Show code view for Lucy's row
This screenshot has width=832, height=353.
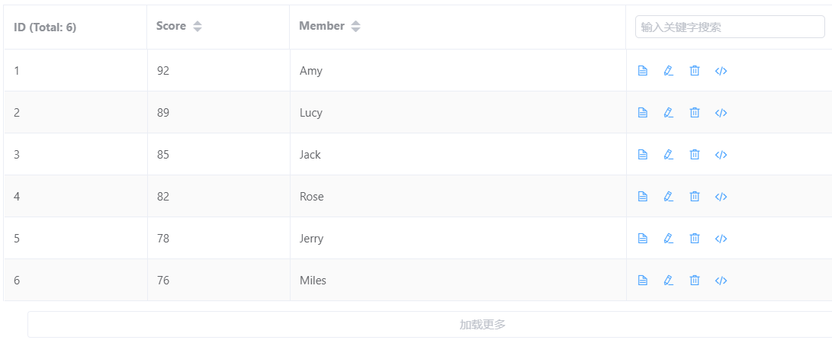click(x=721, y=113)
